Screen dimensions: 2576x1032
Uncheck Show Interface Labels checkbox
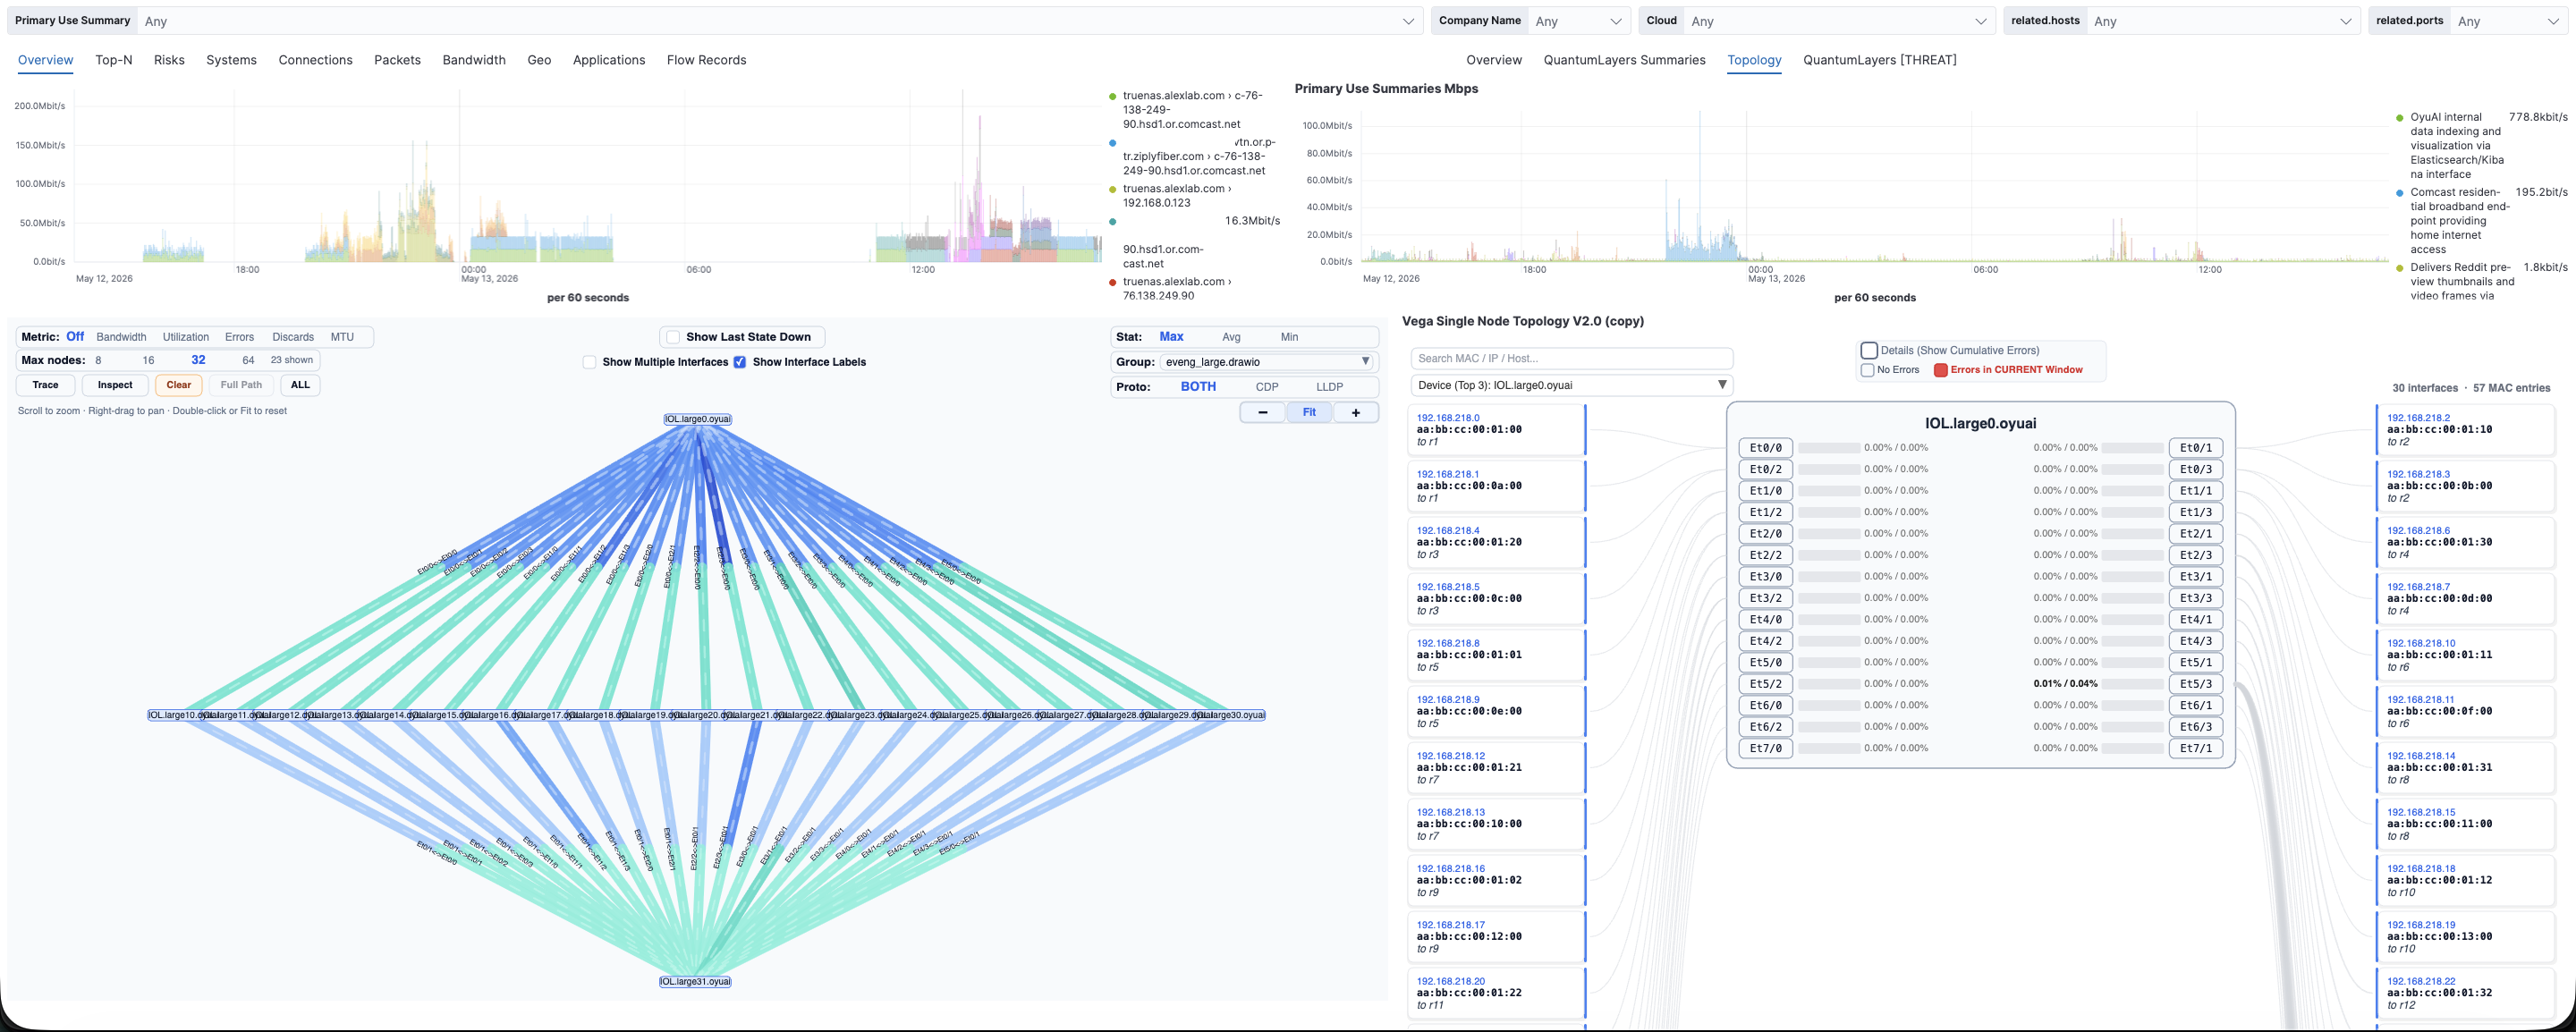pos(740,362)
